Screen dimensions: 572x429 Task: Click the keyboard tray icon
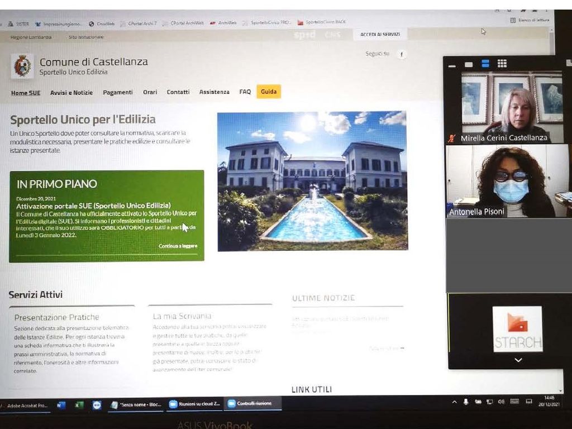click(x=514, y=401)
